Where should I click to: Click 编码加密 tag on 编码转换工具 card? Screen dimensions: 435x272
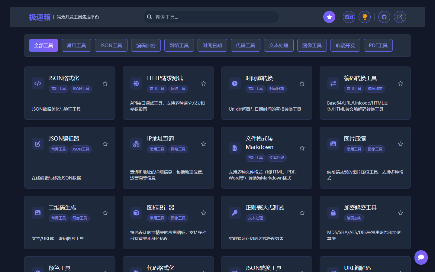(x=375, y=89)
